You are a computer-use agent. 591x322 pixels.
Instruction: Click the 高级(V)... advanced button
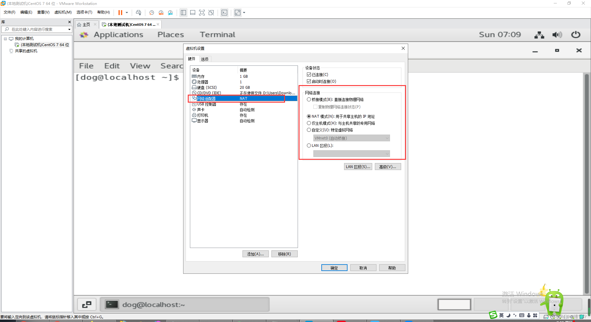coord(388,167)
